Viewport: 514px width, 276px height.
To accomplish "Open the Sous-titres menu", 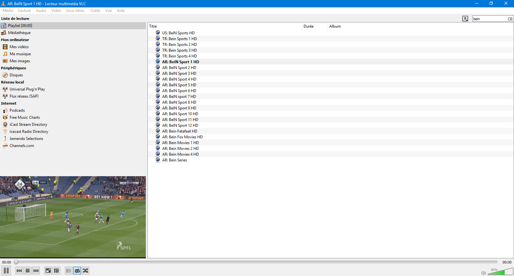I will point(75,11).
